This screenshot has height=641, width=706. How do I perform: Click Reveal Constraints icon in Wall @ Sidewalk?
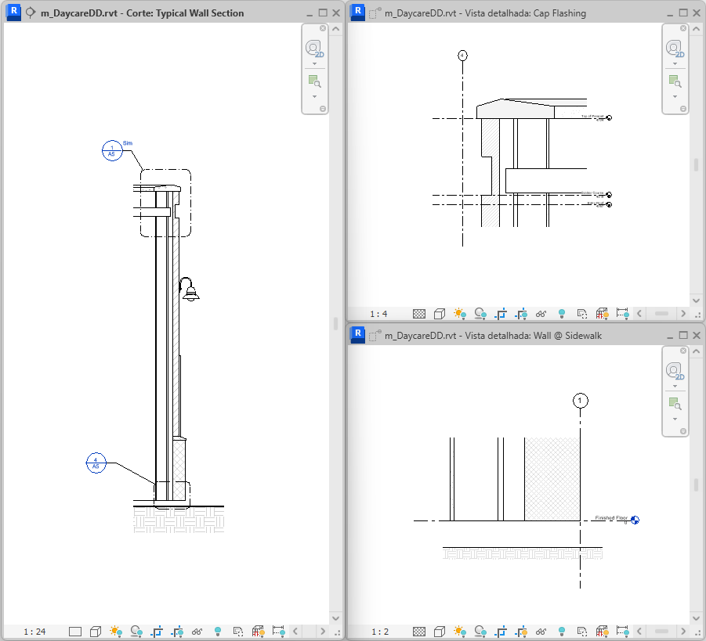pyautogui.click(x=623, y=632)
